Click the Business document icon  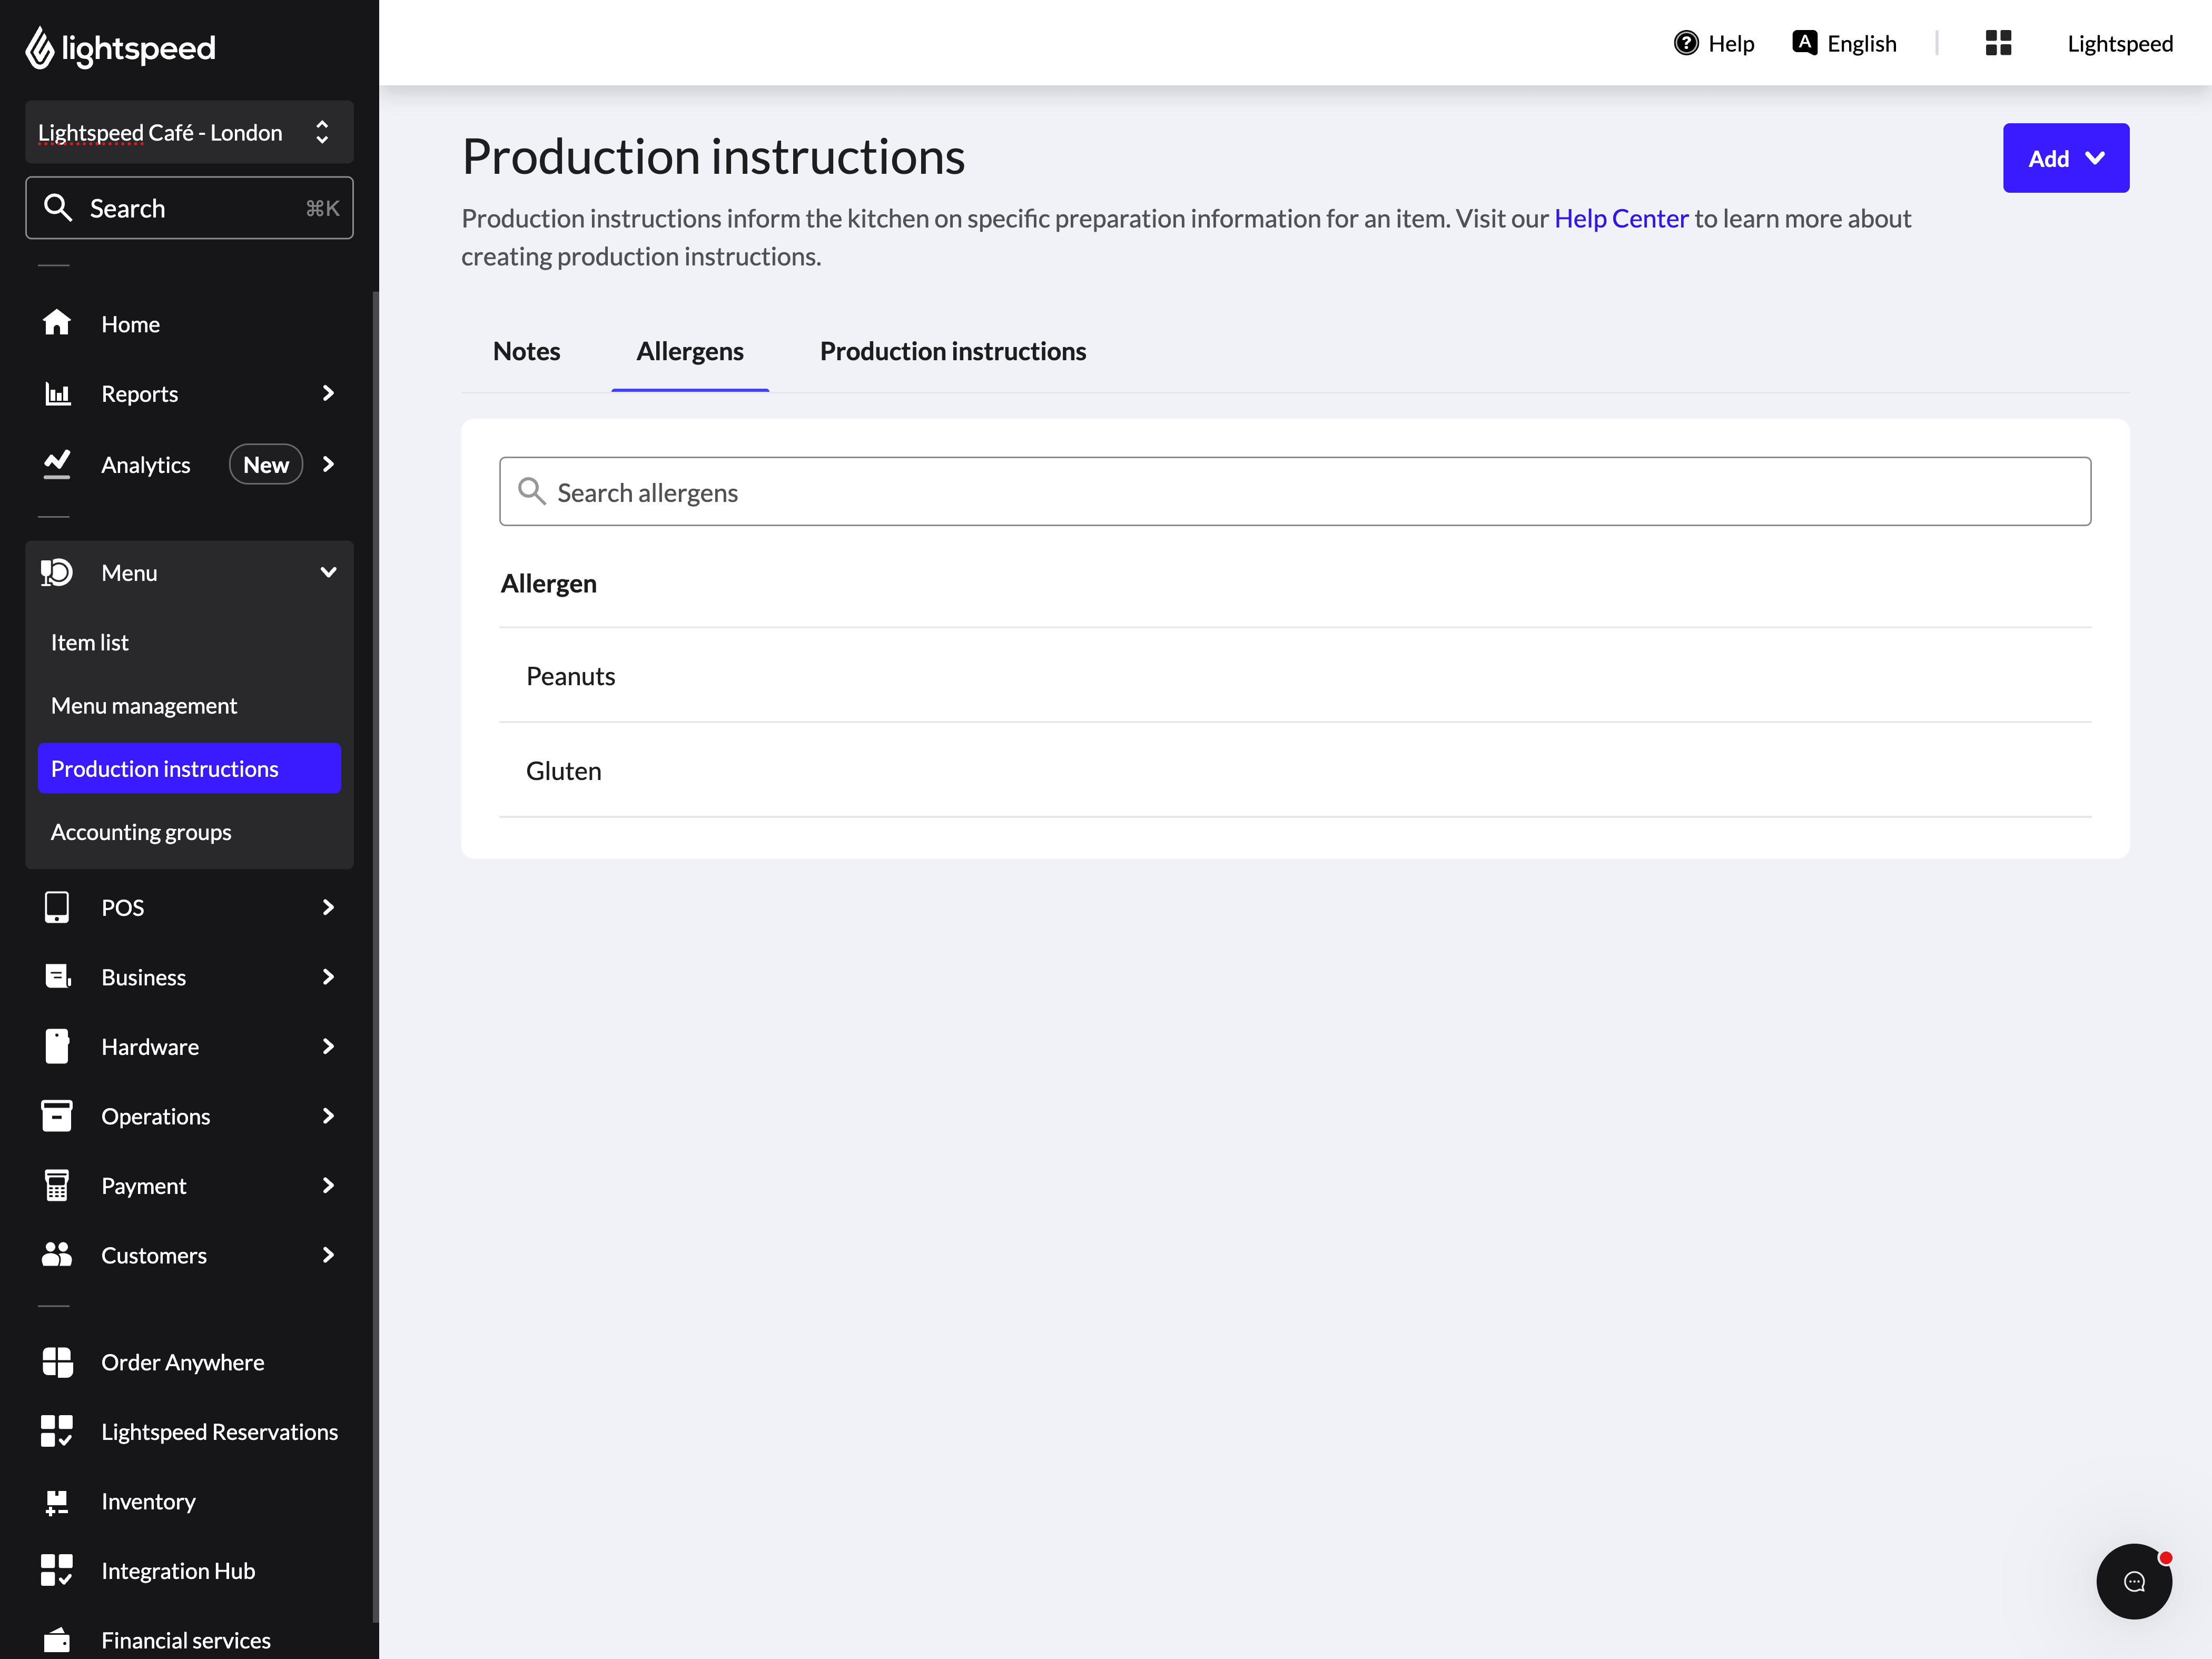click(x=57, y=977)
